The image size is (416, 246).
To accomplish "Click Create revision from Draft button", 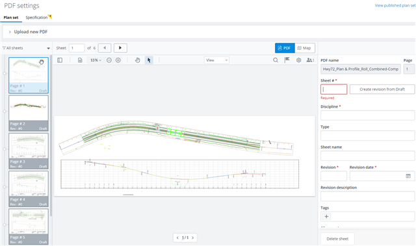I will pos(382,89).
